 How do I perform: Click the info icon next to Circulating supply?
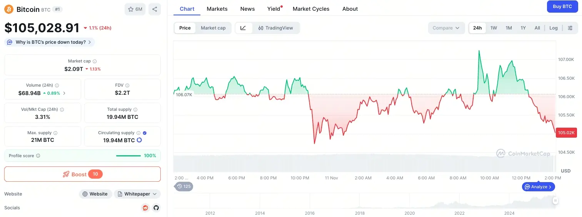(x=138, y=133)
